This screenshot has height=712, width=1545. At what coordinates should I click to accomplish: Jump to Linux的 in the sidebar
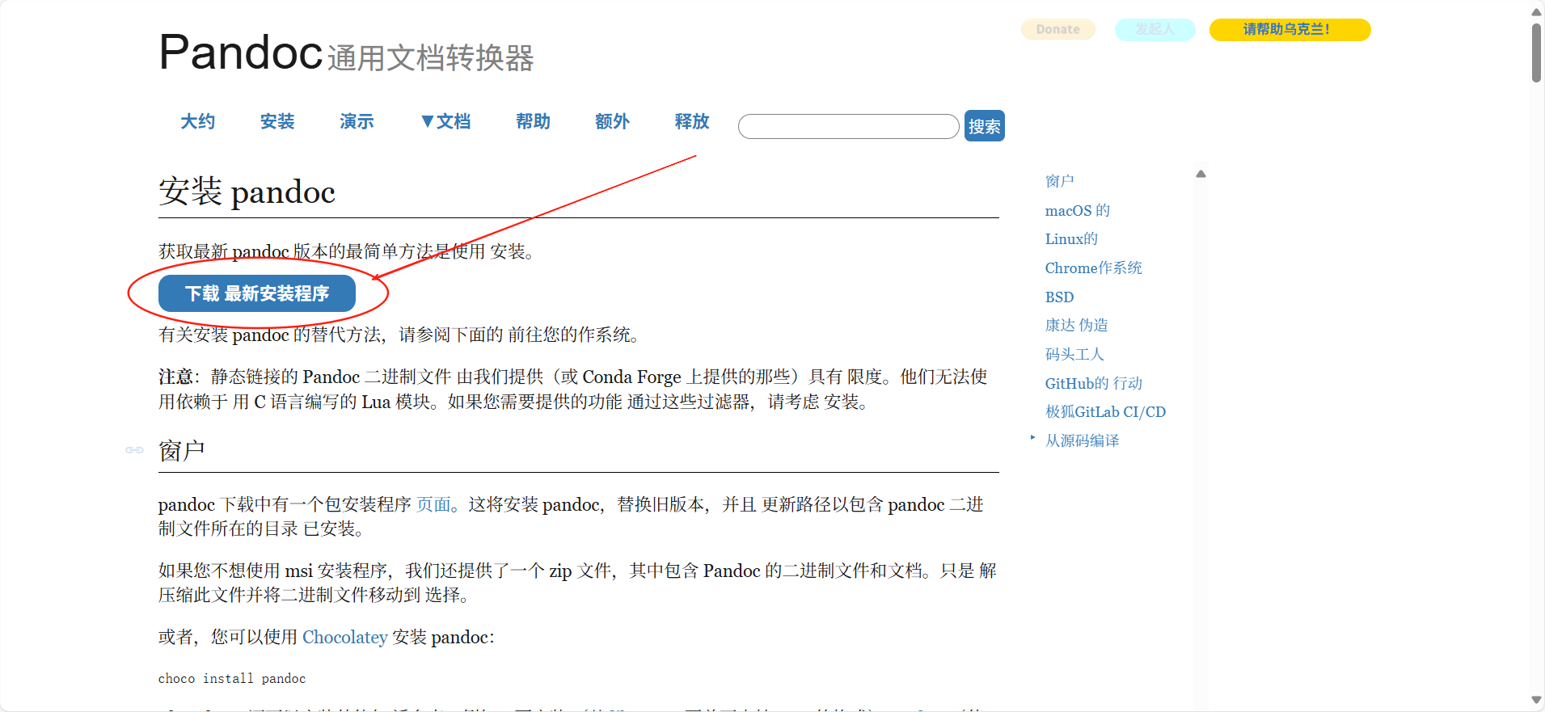coord(1071,238)
